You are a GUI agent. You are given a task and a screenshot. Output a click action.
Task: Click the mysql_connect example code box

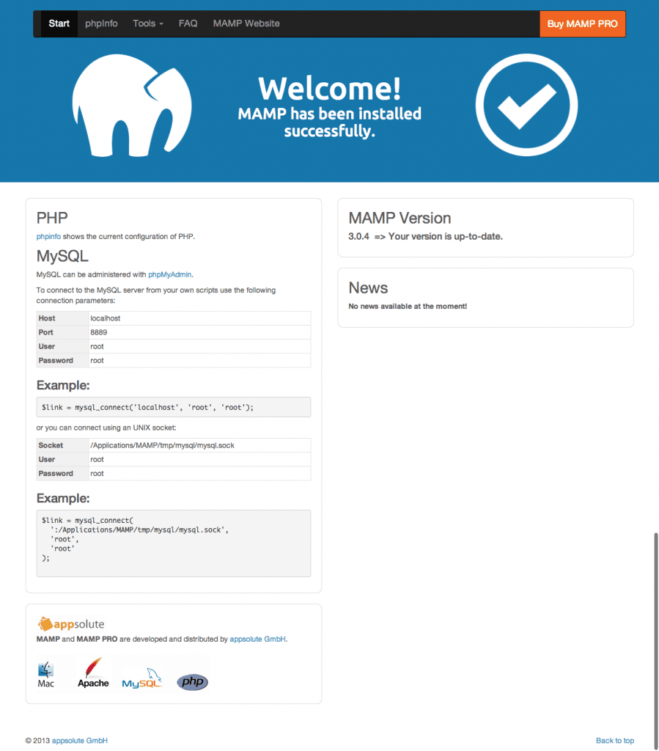173,406
